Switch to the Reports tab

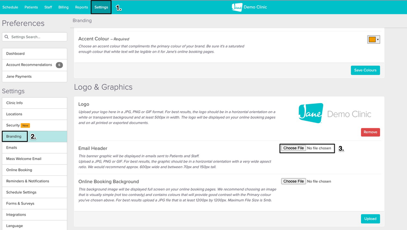coord(81,7)
